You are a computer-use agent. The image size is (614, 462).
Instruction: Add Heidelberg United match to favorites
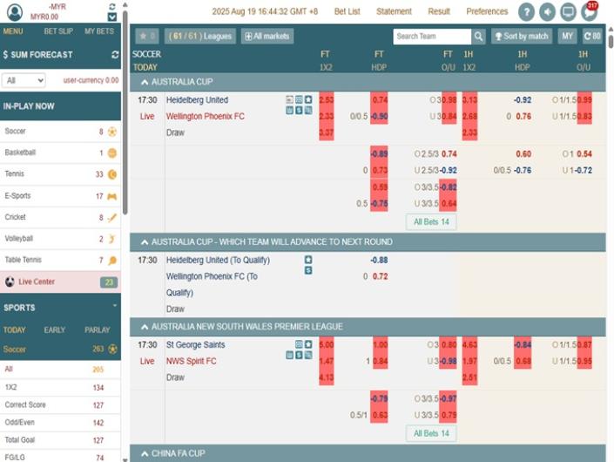308,100
